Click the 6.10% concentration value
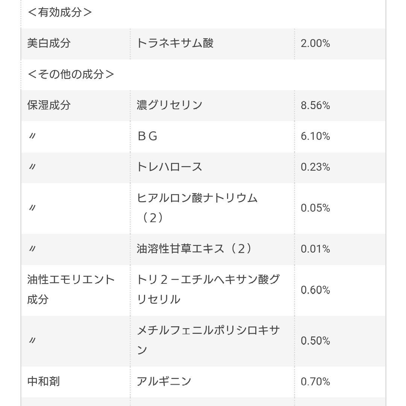The width and height of the screenshot is (406, 406). (315, 136)
